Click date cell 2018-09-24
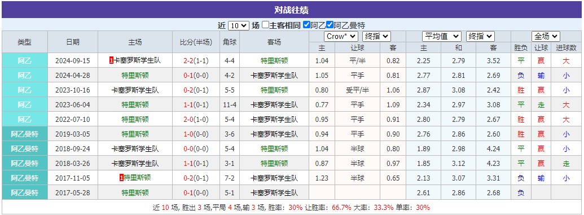 [73, 148]
